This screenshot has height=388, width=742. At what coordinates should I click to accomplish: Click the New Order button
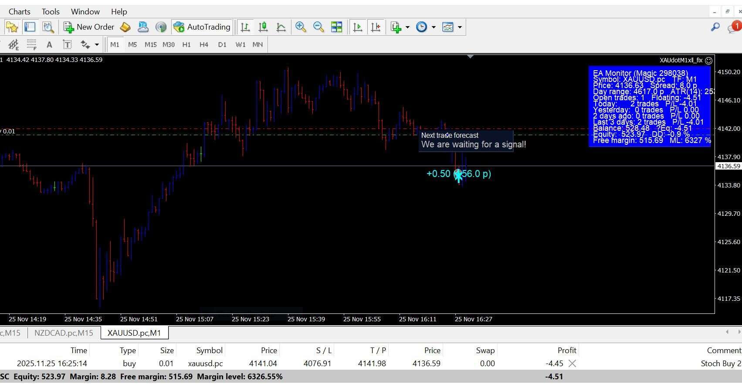point(89,27)
